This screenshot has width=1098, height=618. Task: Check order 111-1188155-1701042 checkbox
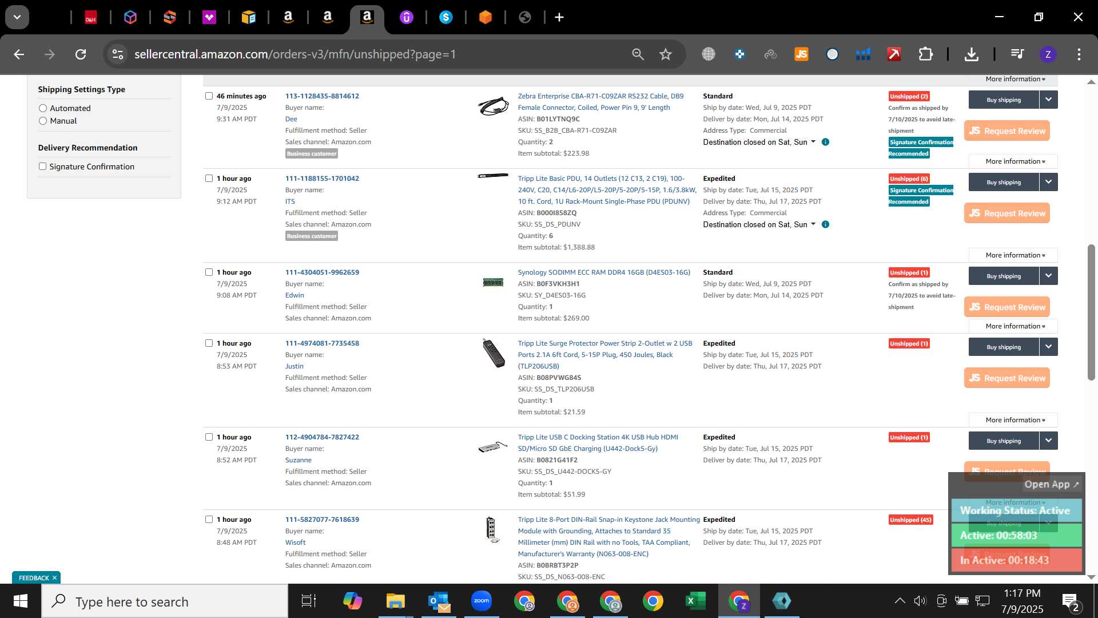click(209, 179)
